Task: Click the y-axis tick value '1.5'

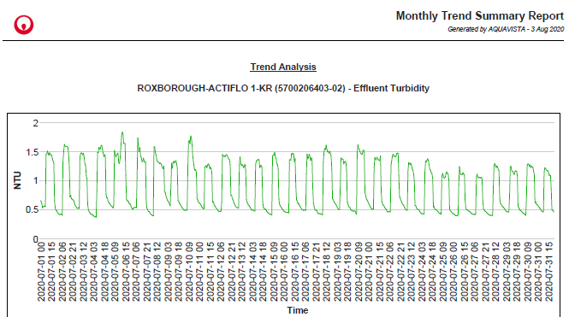Action: coord(32,152)
